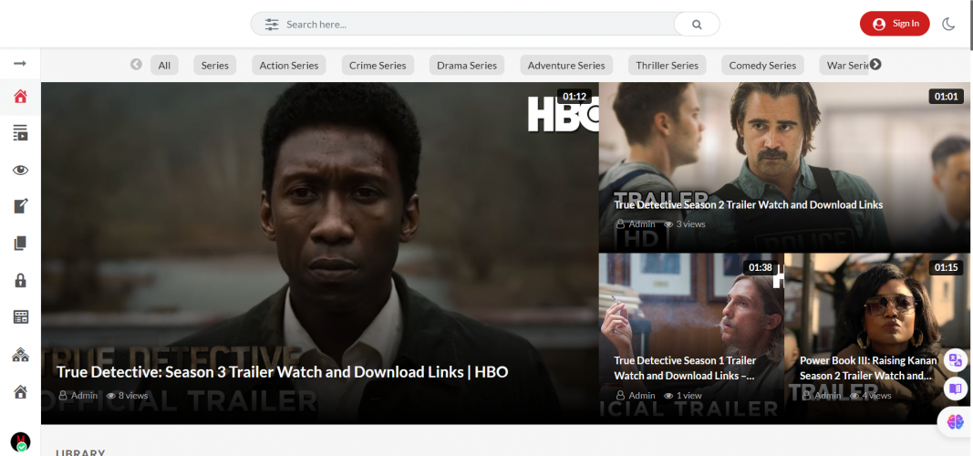
Task: Click the 01:15 duration badge
Action: click(x=947, y=267)
